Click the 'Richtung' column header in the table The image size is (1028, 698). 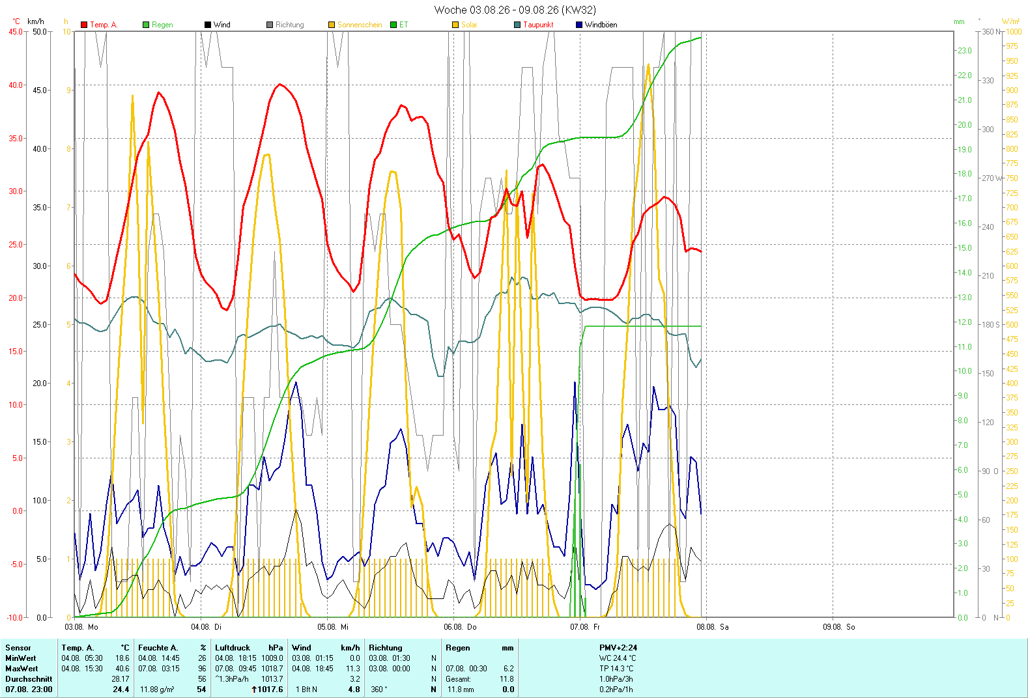[x=386, y=648]
